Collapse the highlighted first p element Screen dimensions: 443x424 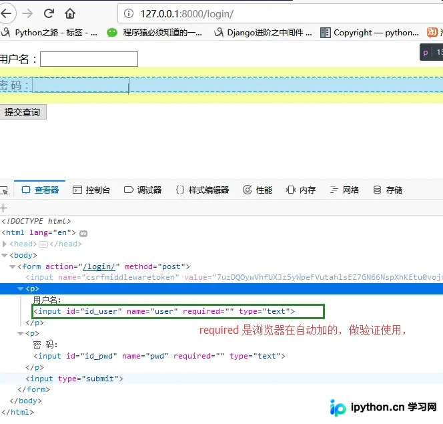pos(20,289)
